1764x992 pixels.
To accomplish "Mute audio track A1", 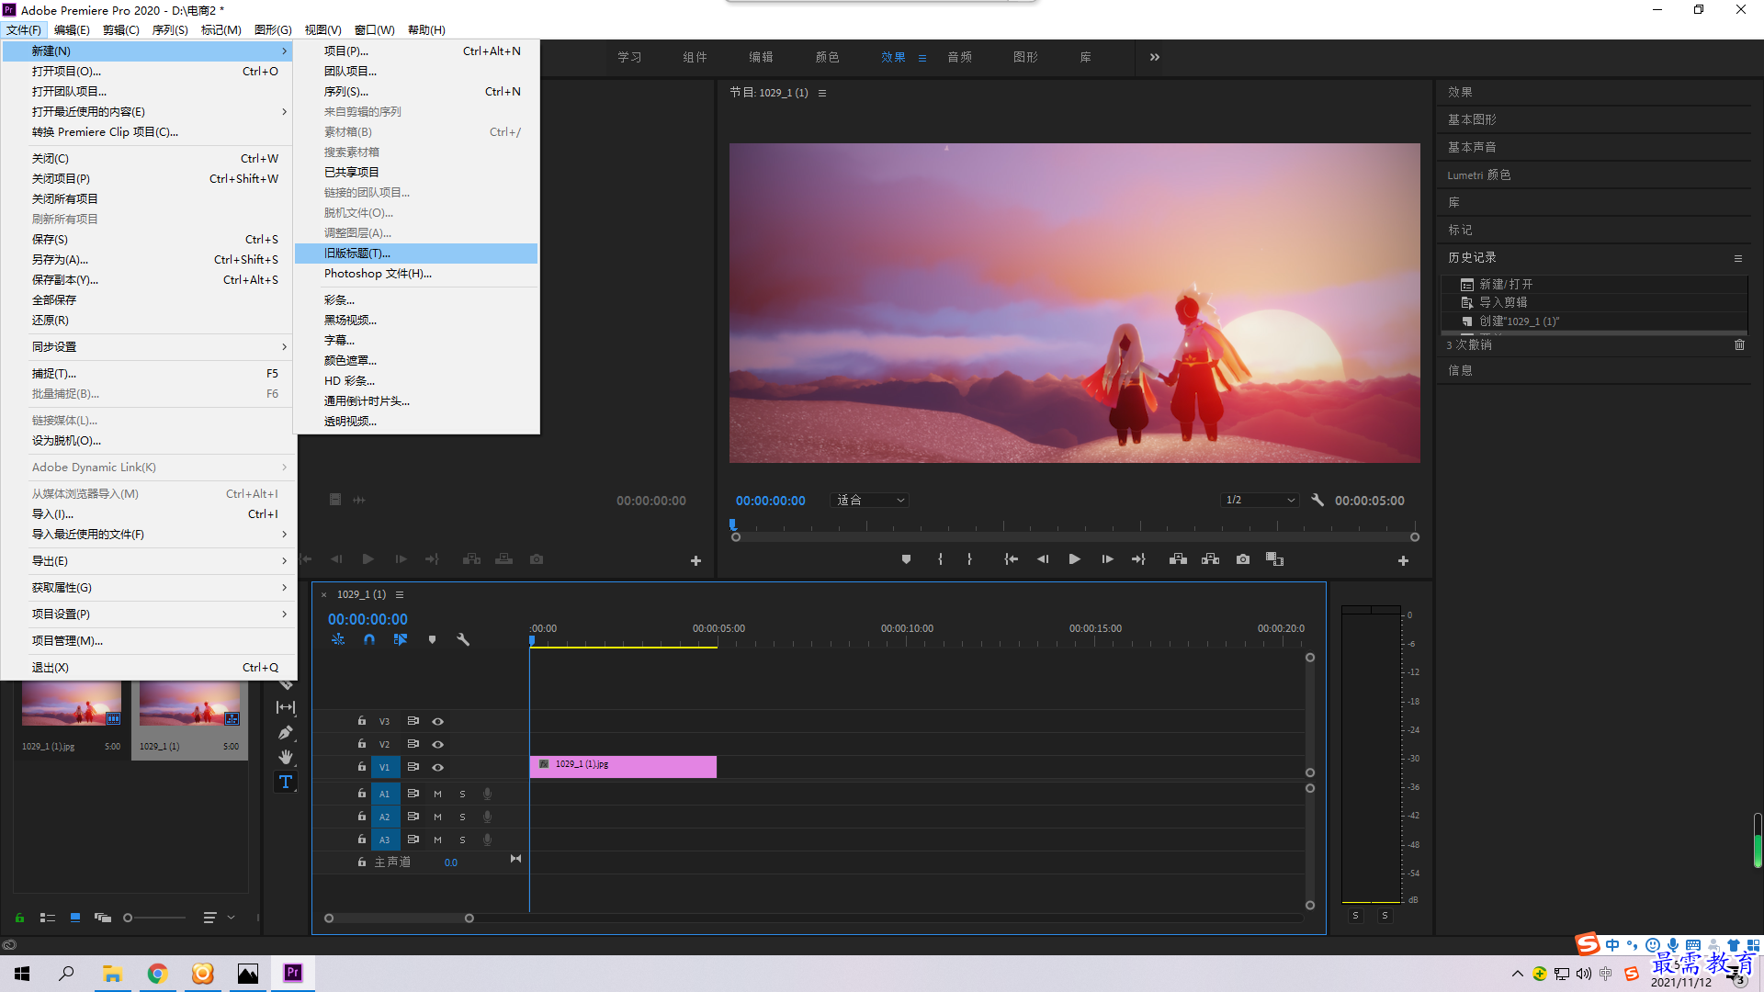I will 437,794.
